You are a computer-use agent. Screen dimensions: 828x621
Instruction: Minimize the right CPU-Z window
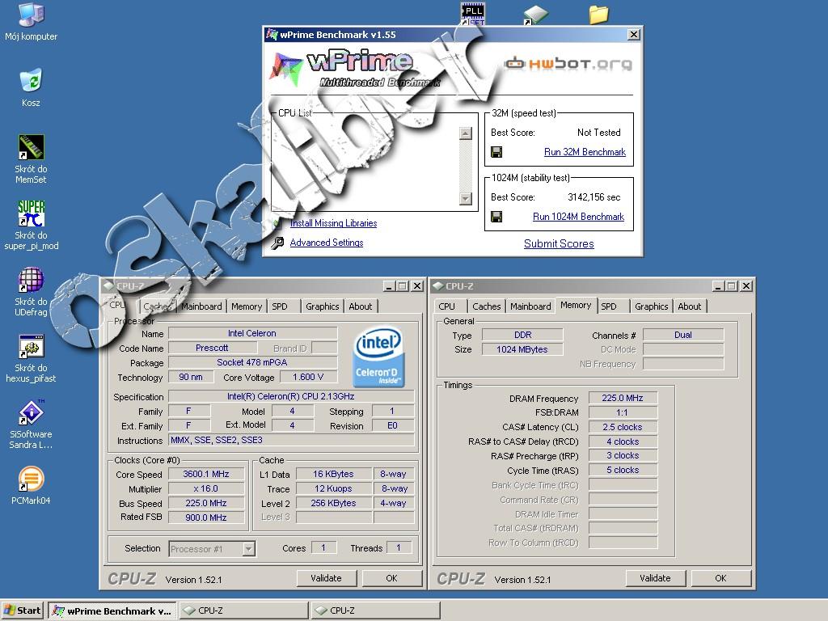[717, 286]
